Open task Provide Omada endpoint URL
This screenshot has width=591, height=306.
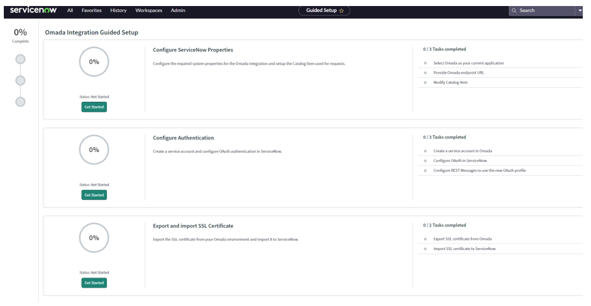click(x=459, y=73)
